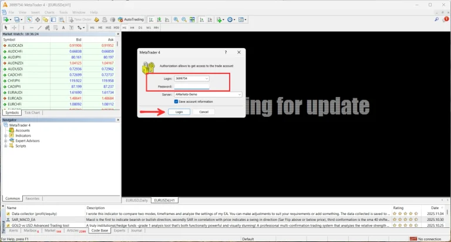This screenshot has height=242, width=451.
Task: Select the Trendline drawing tool
Action: pyautogui.click(x=40, y=28)
